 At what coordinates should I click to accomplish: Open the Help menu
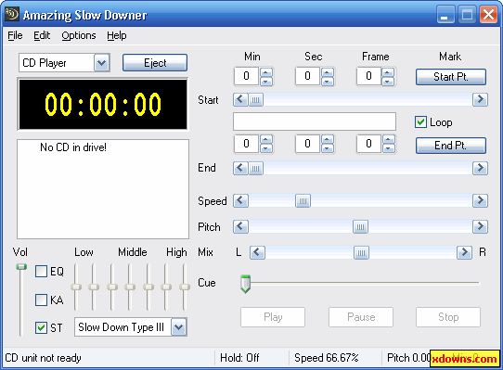[117, 35]
